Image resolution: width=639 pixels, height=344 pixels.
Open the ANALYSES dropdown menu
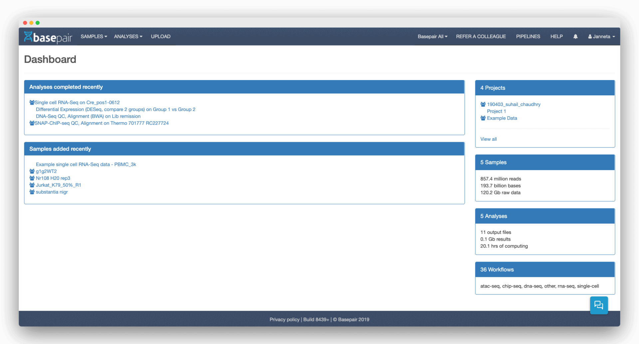click(128, 37)
